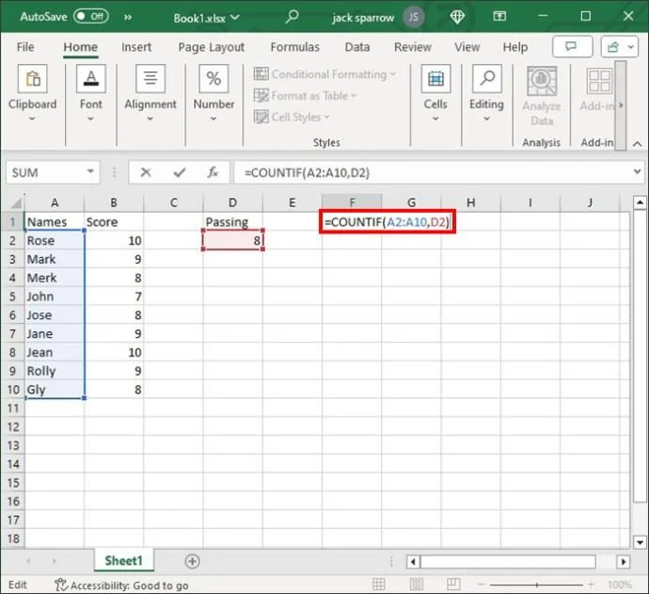Click the Analyze Data icon
Screen dimensions: 649x594
pos(542,83)
